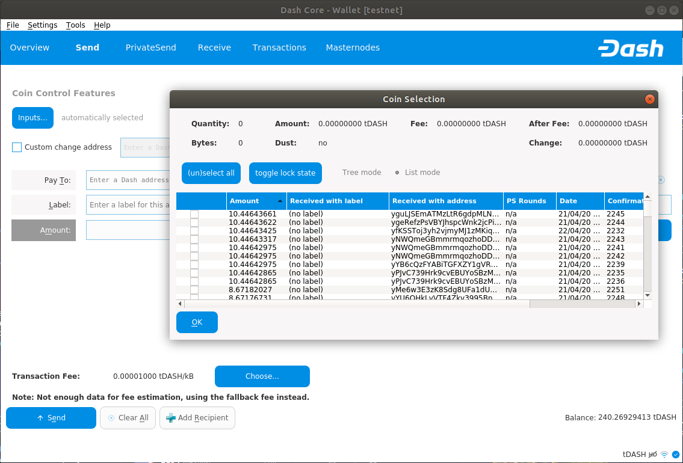Image resolution: width=683 pixels, height=463 pixels.
Task: Check the box for amount 8.67182027
Action: [194, 290]
